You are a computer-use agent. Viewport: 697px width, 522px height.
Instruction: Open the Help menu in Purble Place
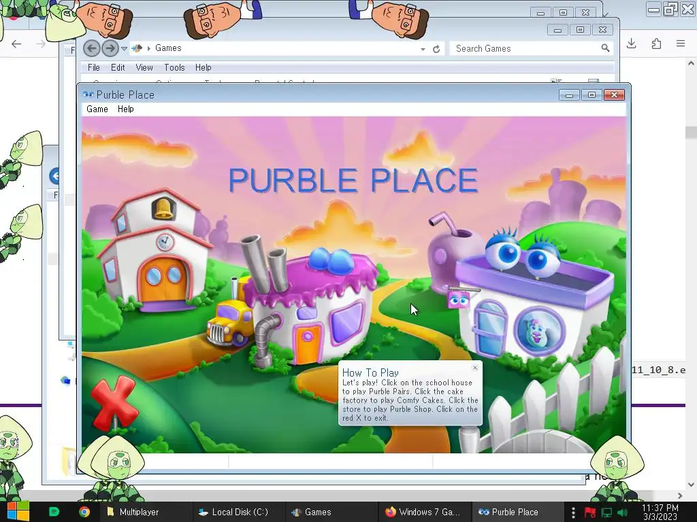click(125, 109)
